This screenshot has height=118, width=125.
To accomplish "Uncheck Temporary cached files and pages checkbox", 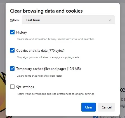I will tap(12, 69).
